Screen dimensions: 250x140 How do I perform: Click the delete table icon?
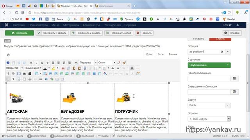[x=45, y=73]
